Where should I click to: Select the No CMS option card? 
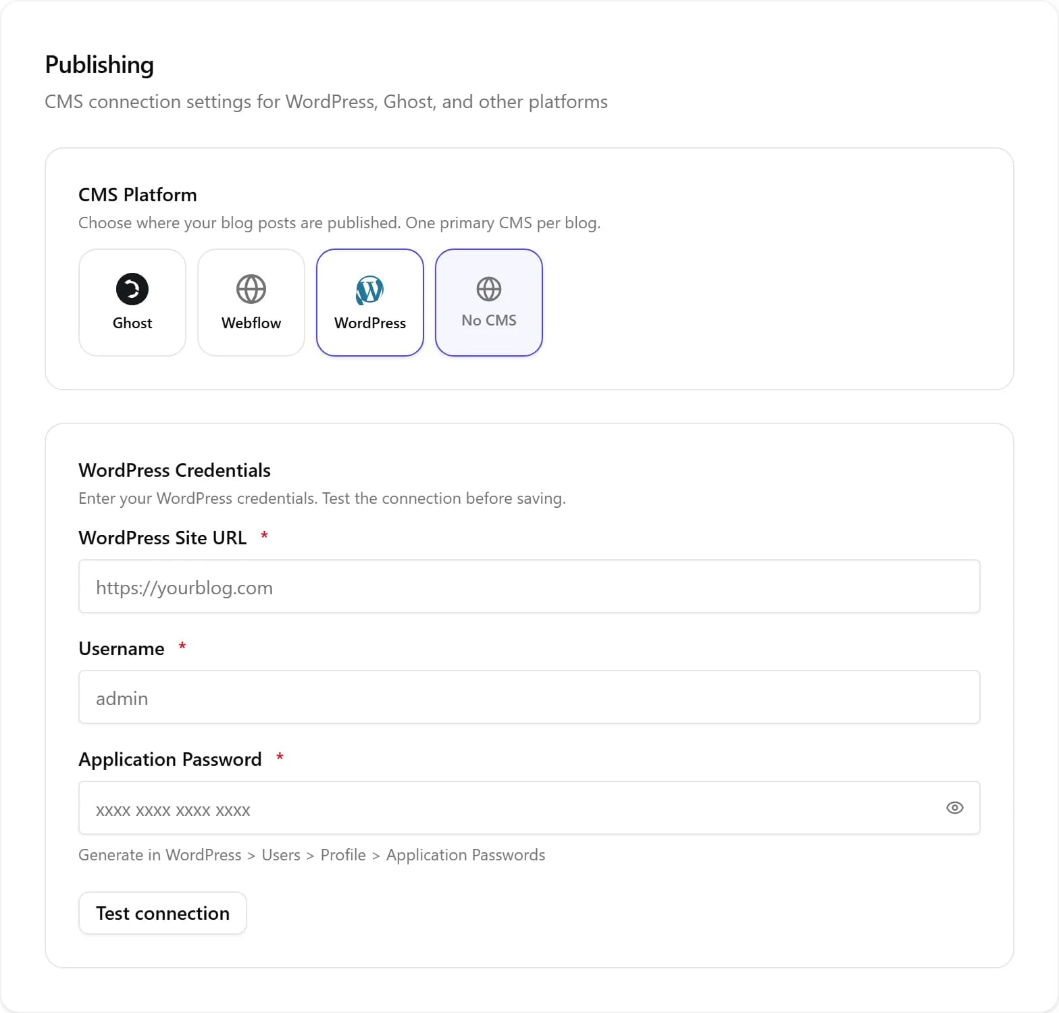coord(489,303)
